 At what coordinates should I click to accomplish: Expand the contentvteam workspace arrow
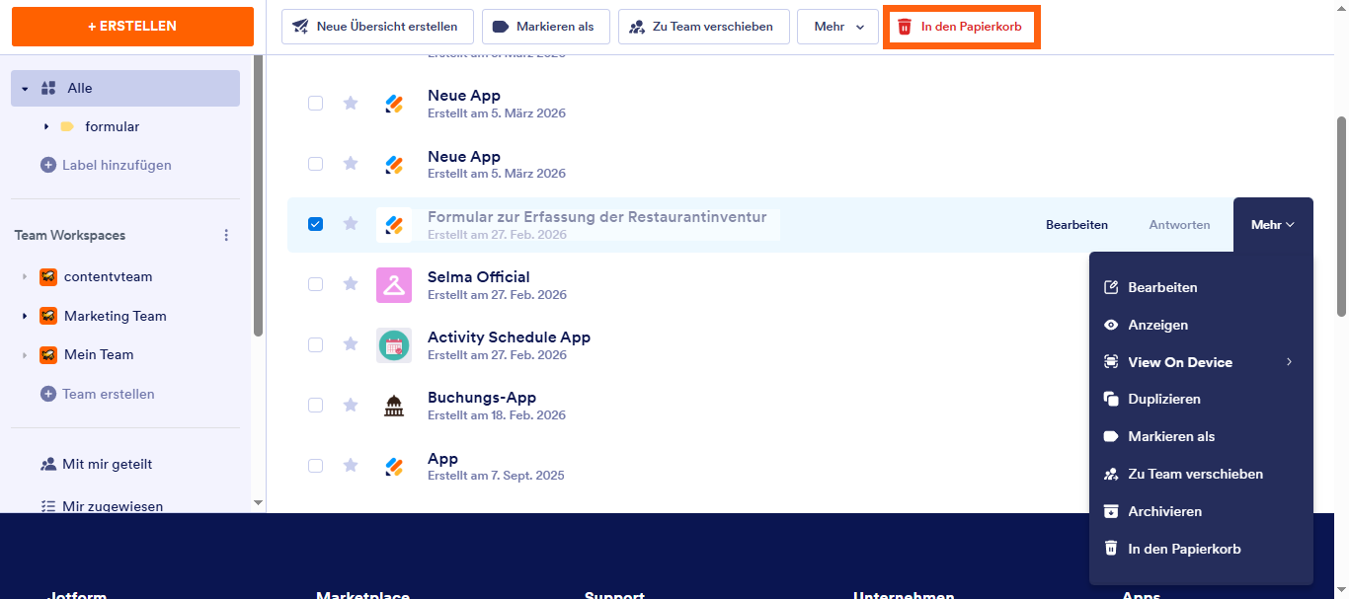pos(25,277)
